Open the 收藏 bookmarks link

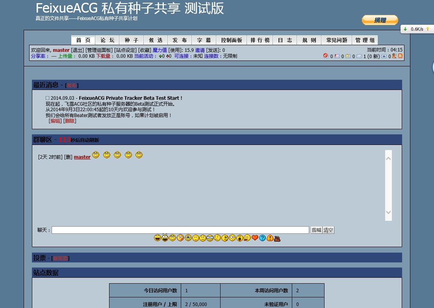145,50
